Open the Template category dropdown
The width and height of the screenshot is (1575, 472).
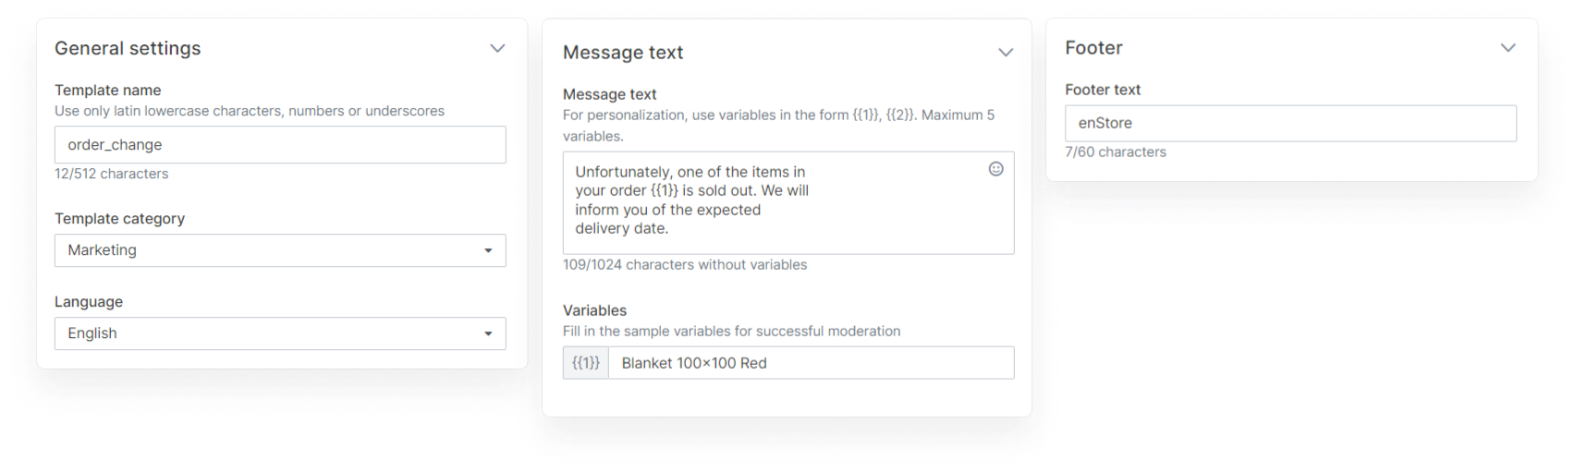point(280,250)
